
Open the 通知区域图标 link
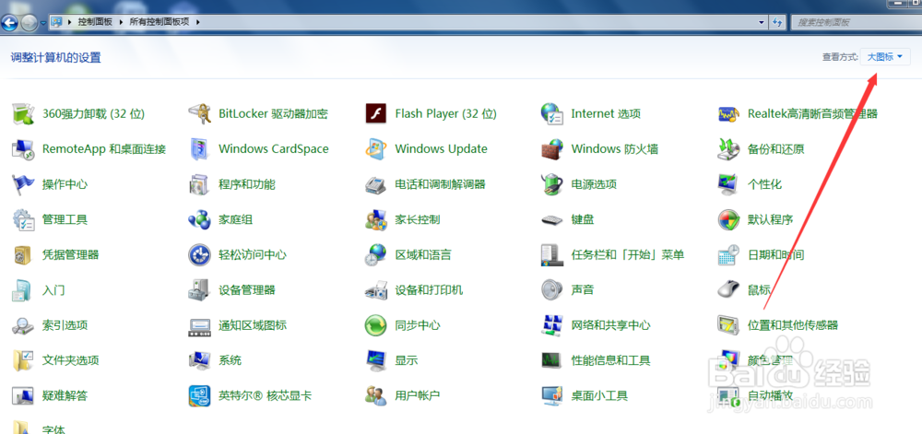(253, 325)
